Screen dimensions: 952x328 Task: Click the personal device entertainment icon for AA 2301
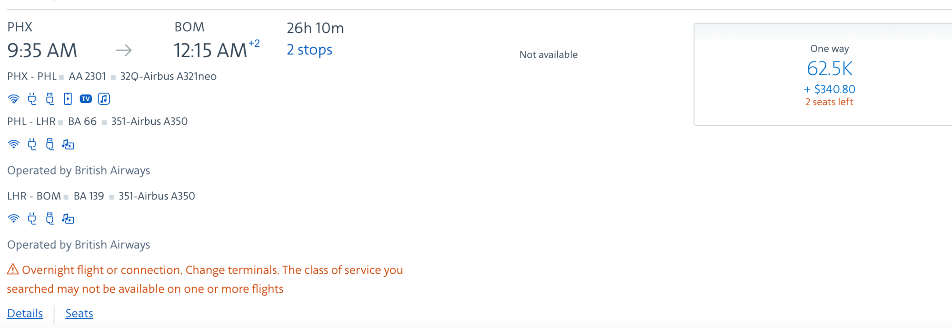click(x=68, y=99)
